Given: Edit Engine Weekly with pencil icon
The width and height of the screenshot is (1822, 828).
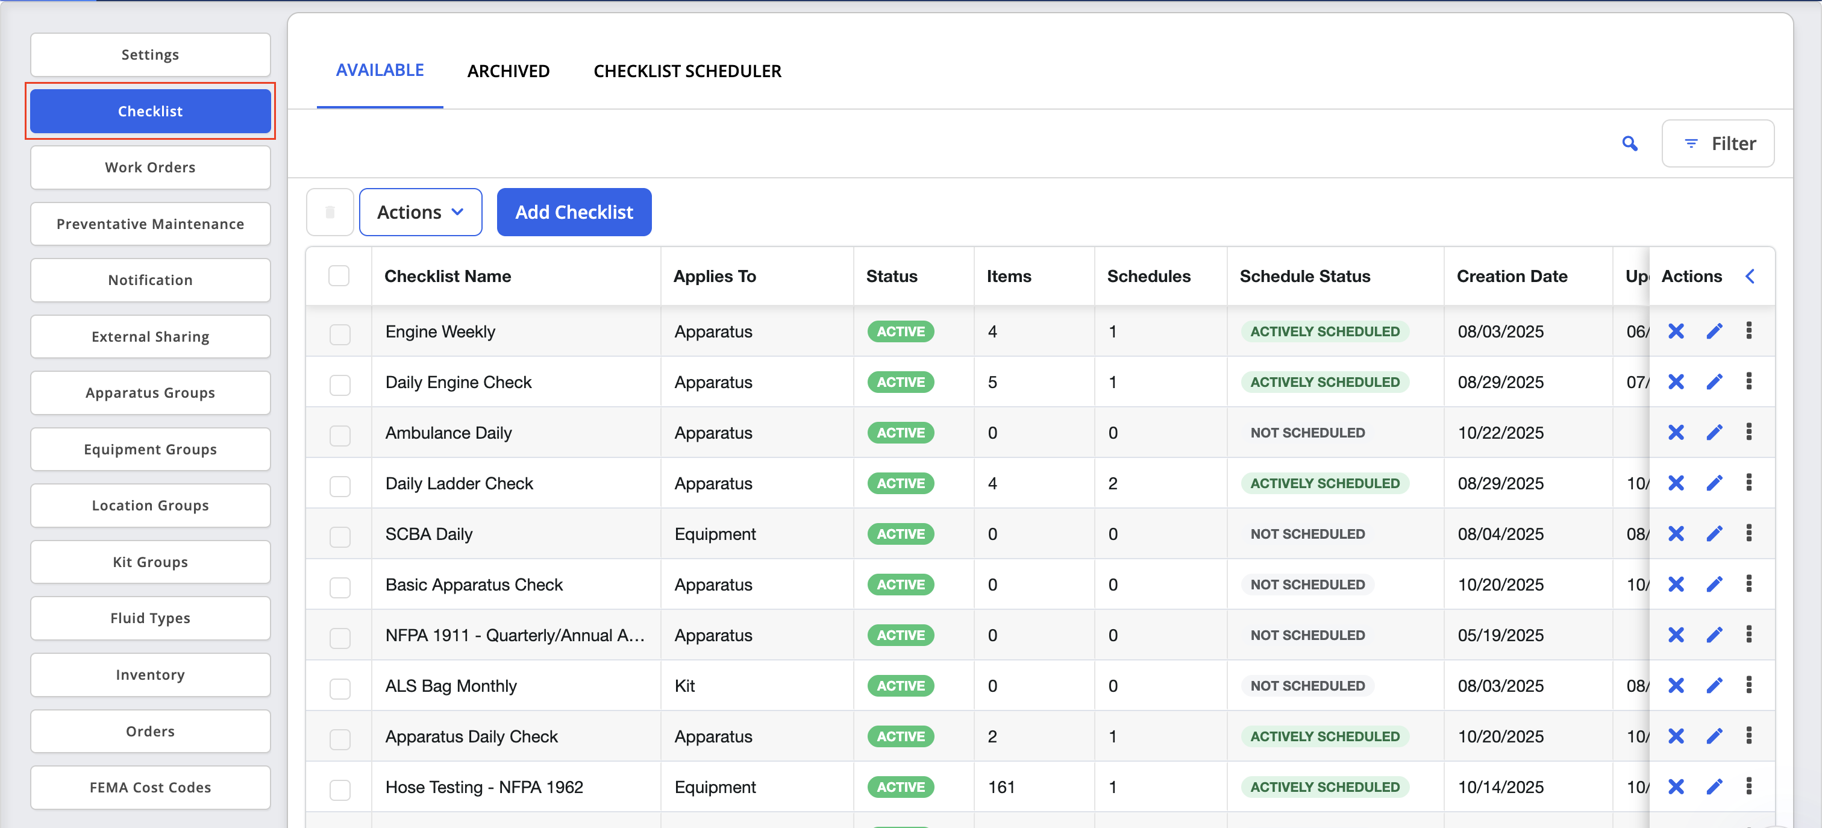Looking at the screenshot, I should pos(1714,331).
